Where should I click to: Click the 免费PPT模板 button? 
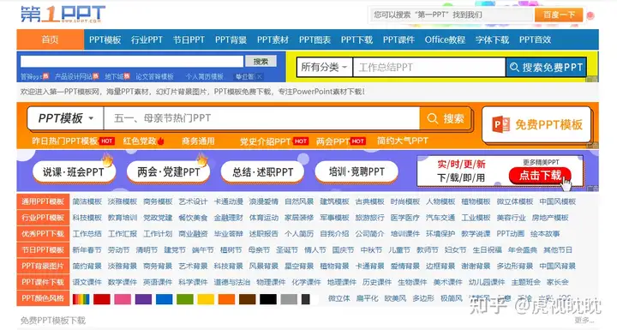coord(536,124)
